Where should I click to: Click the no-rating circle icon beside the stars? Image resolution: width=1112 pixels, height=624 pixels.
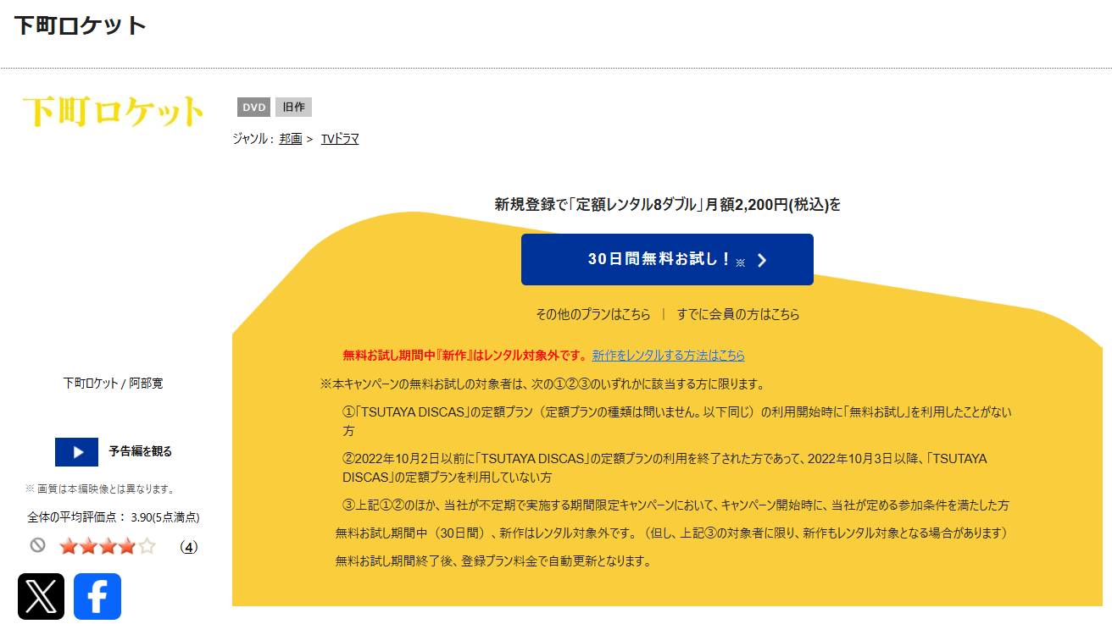pyautogui.click(x=37, y=546)
